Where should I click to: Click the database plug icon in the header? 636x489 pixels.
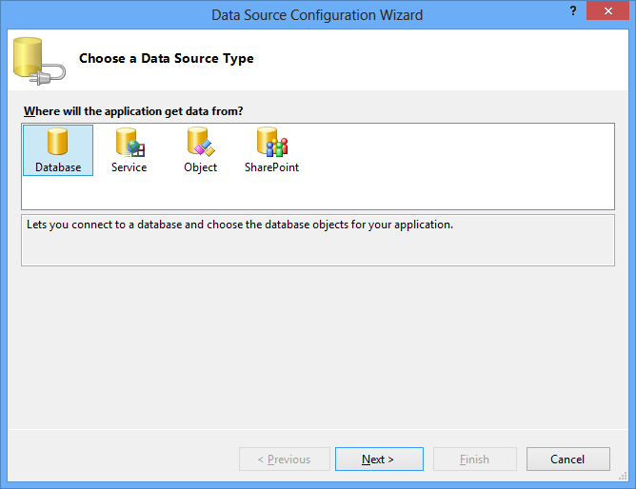38,59
